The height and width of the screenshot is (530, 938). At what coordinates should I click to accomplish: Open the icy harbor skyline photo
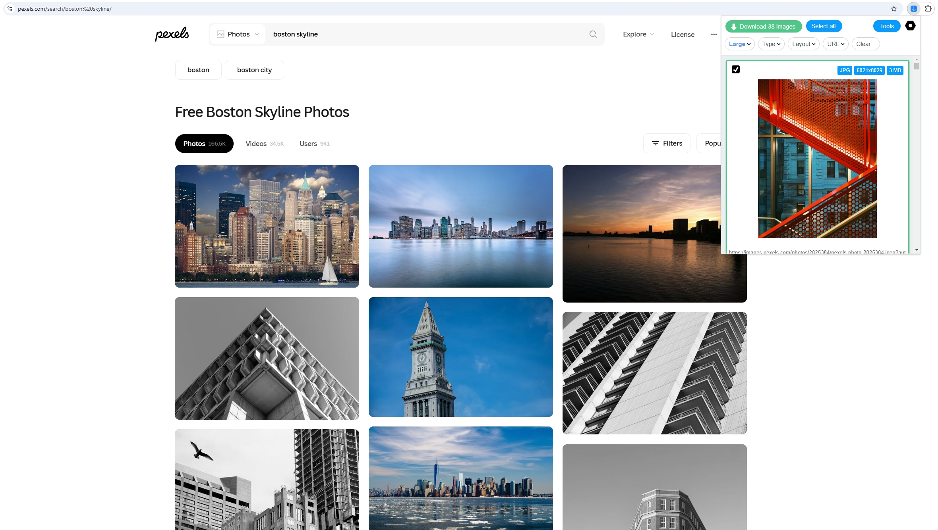pos(461,478)
